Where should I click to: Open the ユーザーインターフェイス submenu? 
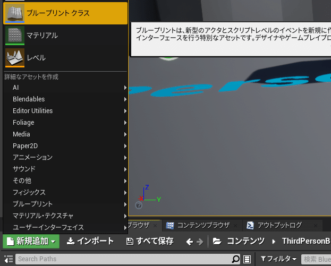[65, 227]
